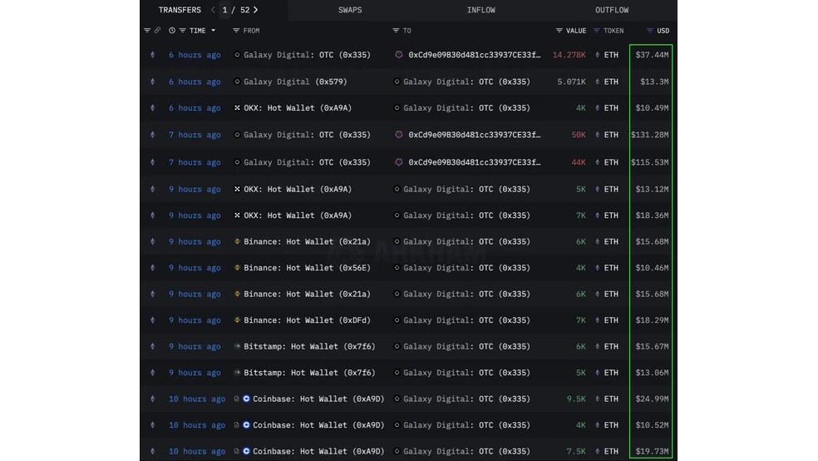The image size is (818, 461).
Task: Click pink shield icon in $37.44M row
Action: tap(398, 55)
